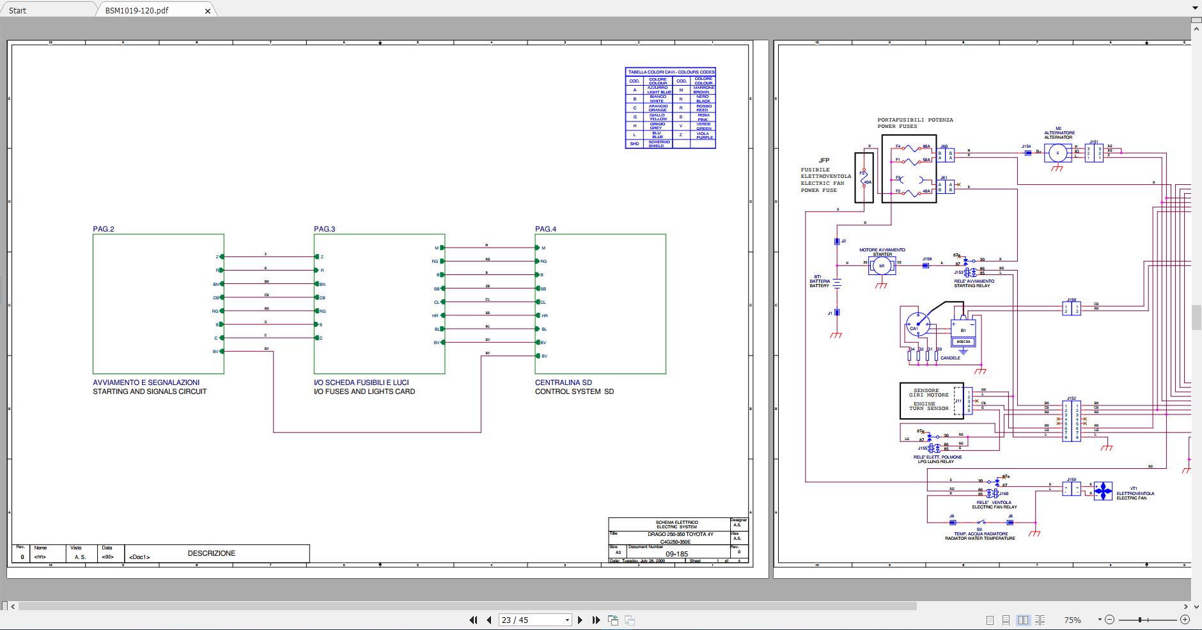Click the 'BATTERY' label

click(x=819, y=286)
